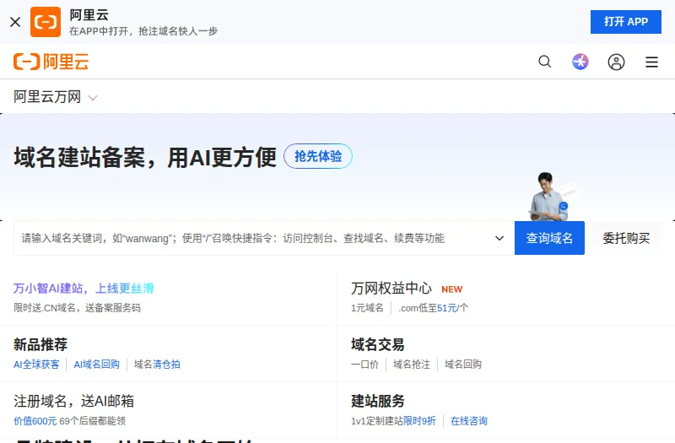Click the 抢先体验 button
This screenshot has height=443, width=675.
pos(318,156)
